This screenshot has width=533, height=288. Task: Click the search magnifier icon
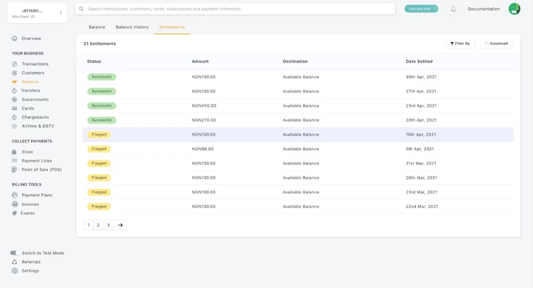pyautogui.click(x=81, y=9)
